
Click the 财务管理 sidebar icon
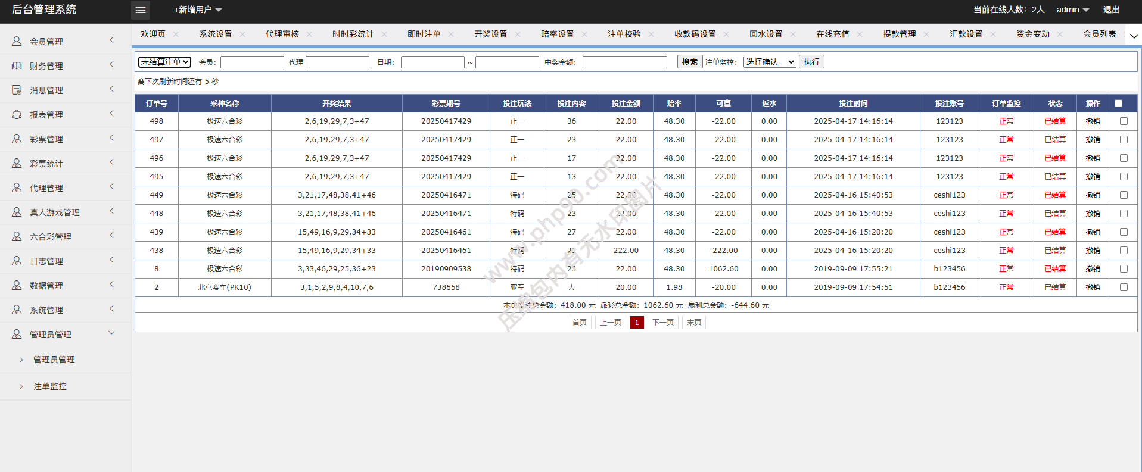coord(17,66)
